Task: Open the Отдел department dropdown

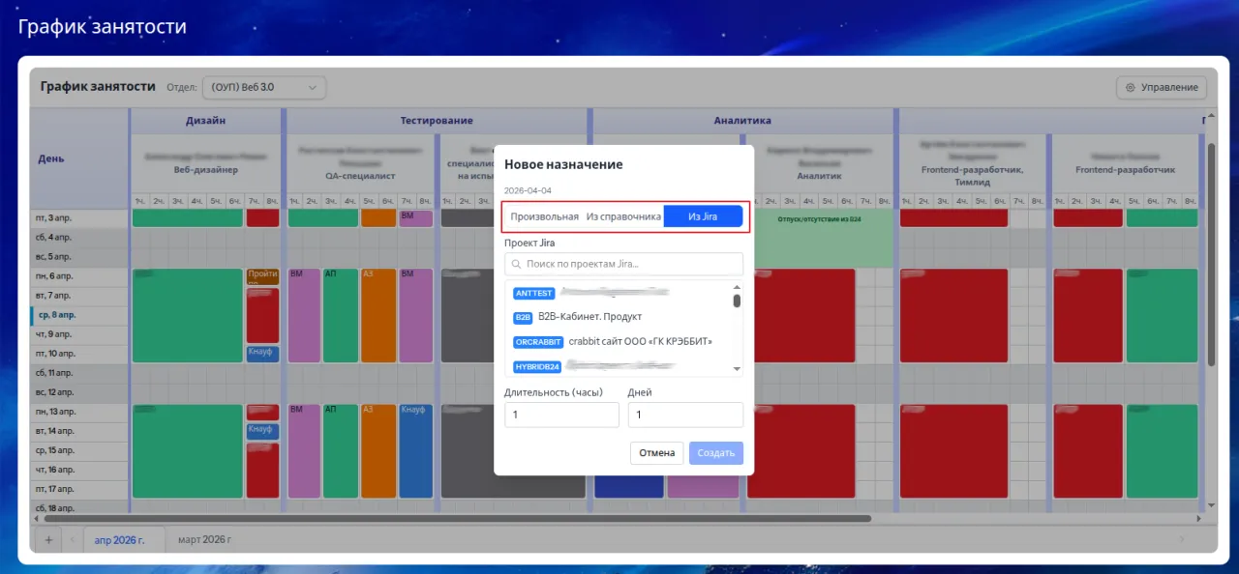Action: pyautogui.click(x=263, y=87)
